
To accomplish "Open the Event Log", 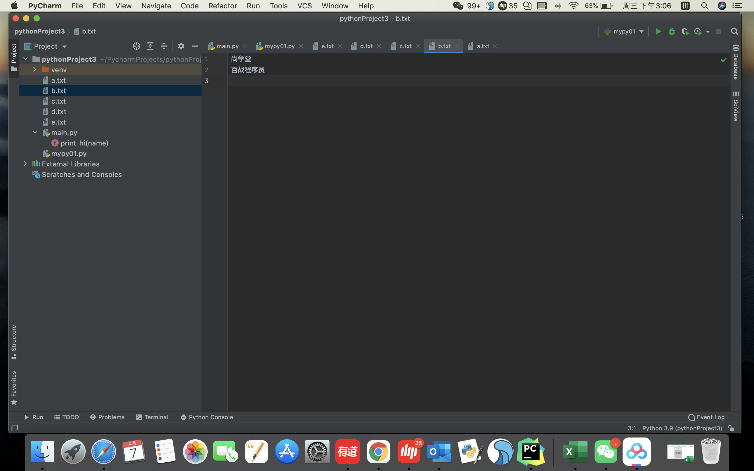I will [706, 417].
